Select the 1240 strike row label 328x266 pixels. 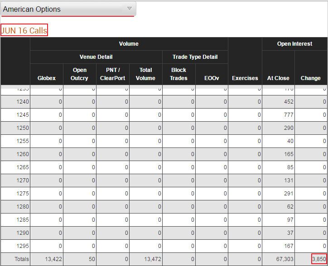23,102
